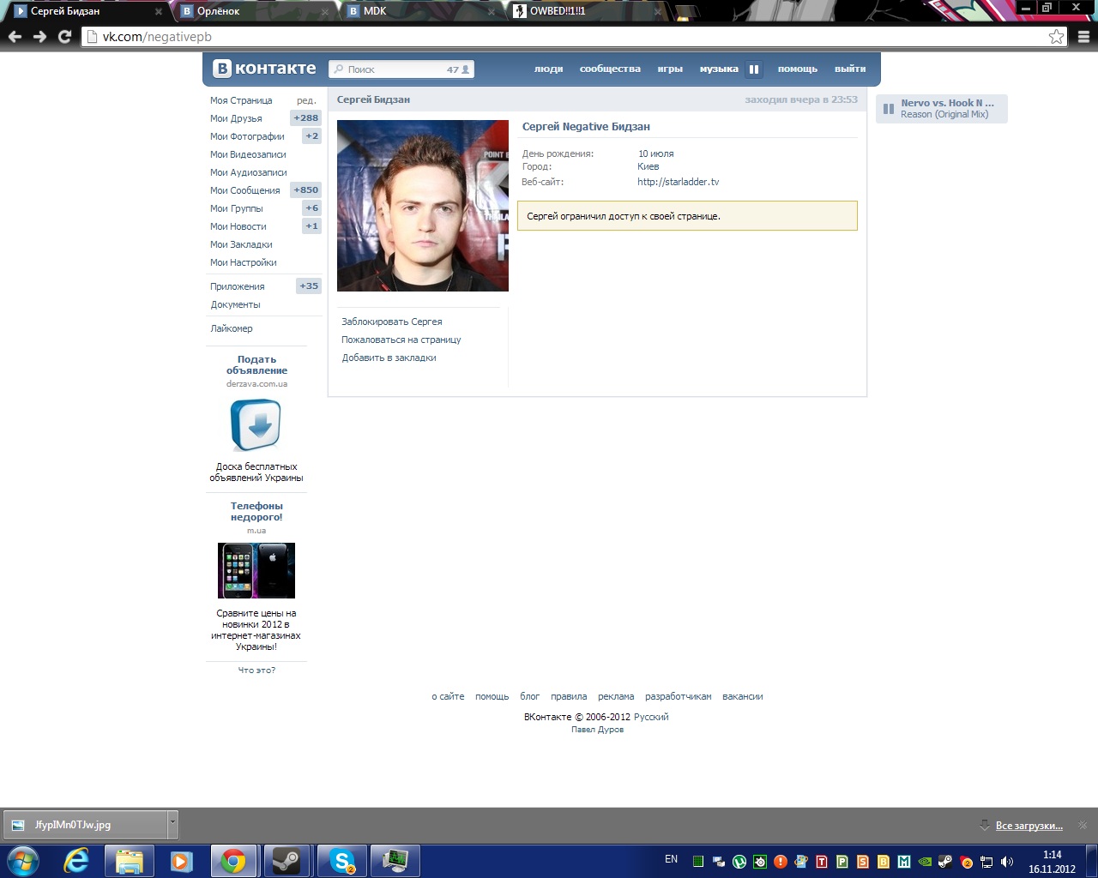Open the starladder.tv website link
Screen dimensions: 1098x878
coord(678,182)
